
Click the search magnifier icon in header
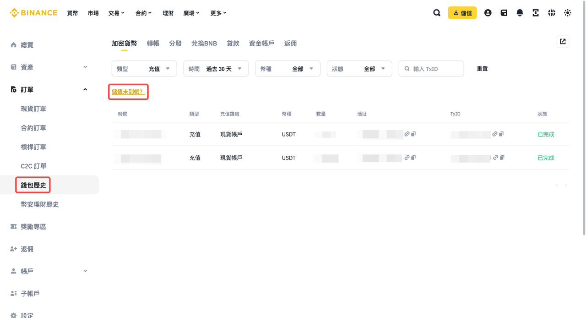437,13
